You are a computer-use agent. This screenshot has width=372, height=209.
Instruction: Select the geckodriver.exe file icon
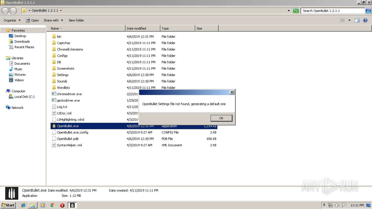point(54,100)
